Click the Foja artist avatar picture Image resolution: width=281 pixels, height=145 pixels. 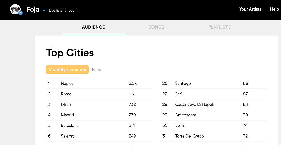click(x=15, y=9)
